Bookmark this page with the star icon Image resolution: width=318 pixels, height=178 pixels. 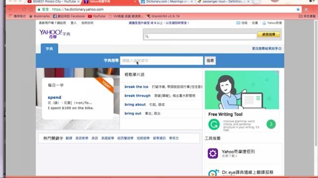[x=298, y=9]
